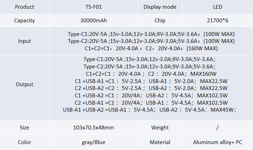Click the Product header cell

(24, 7)
